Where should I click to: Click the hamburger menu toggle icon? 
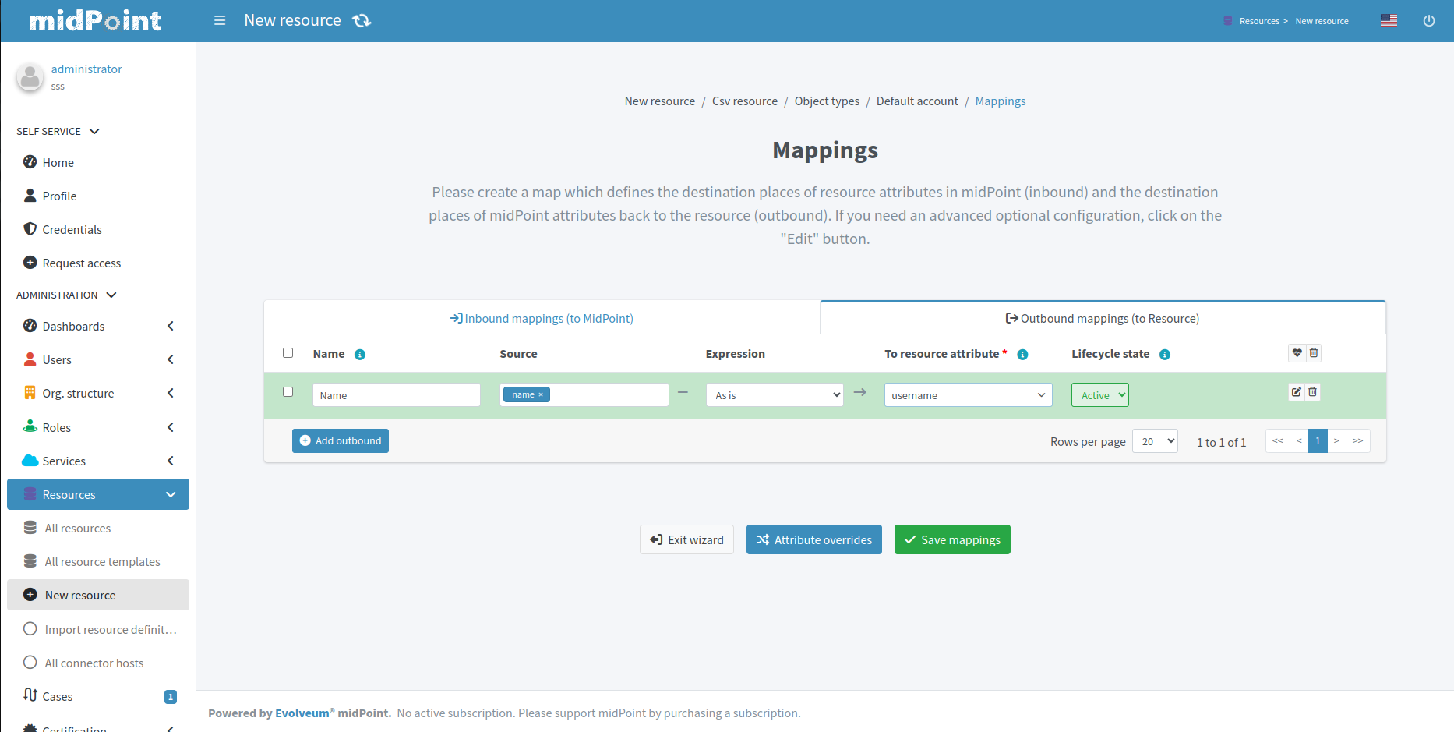[x=220, y=20]
